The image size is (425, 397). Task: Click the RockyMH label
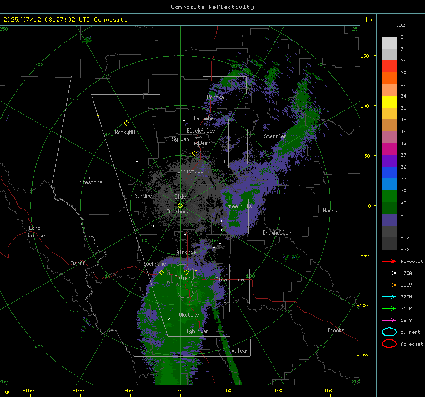pyautogui.click(x=125, y=132)
